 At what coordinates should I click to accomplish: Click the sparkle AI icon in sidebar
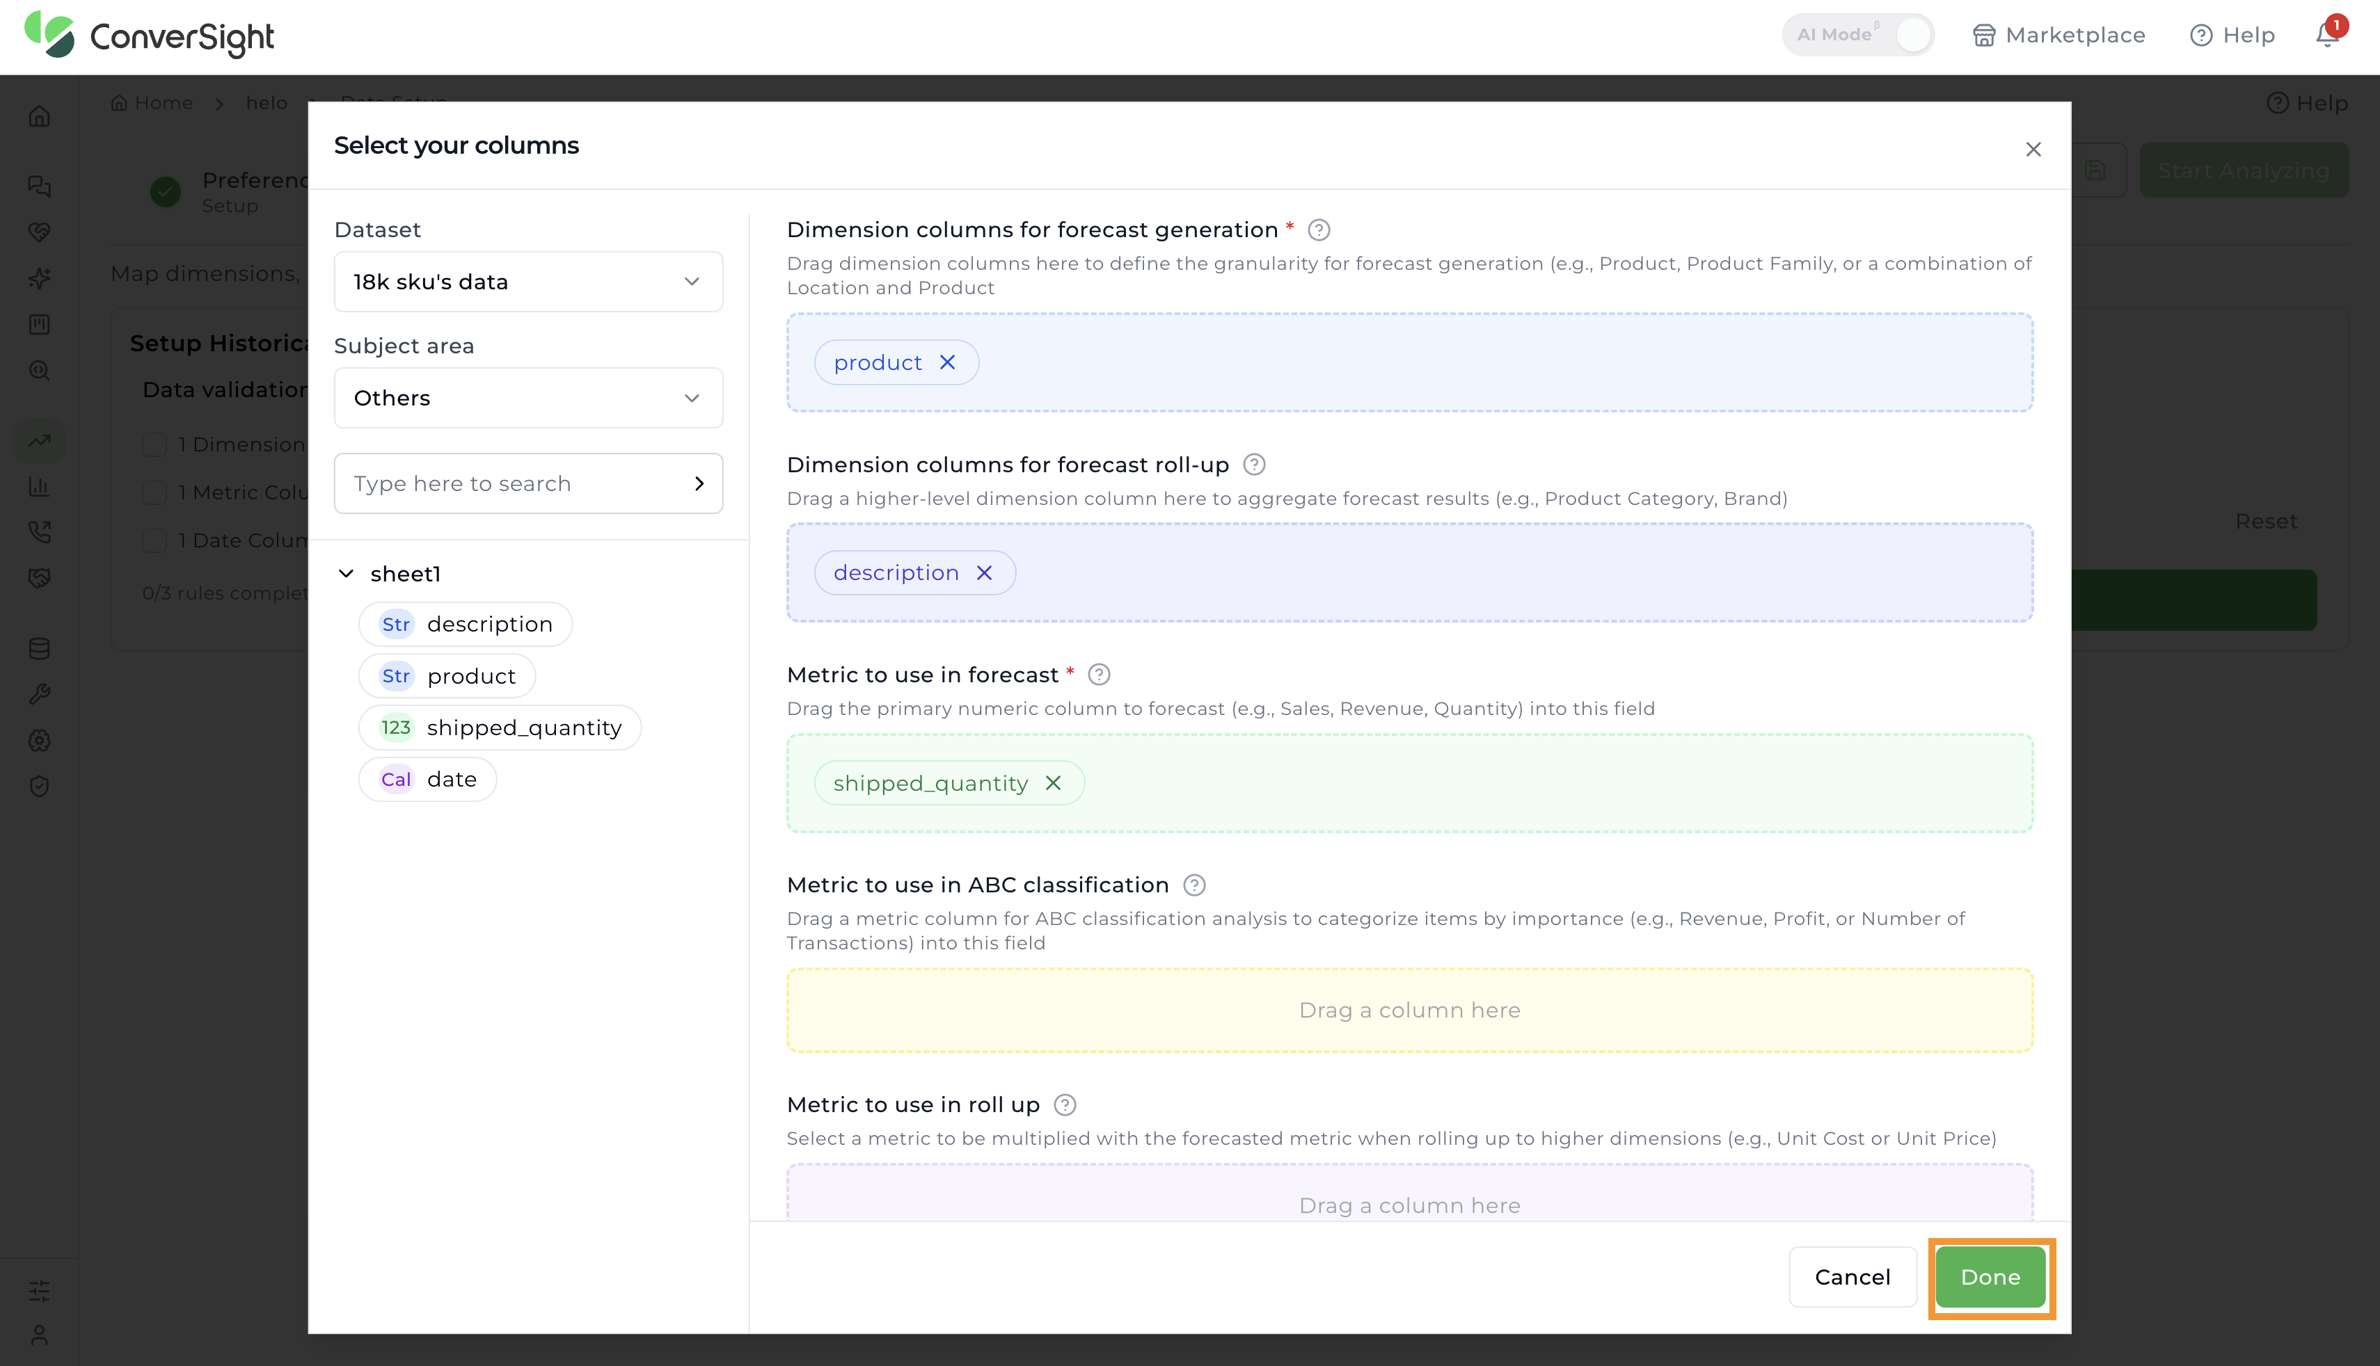click(x=40, y=278)
